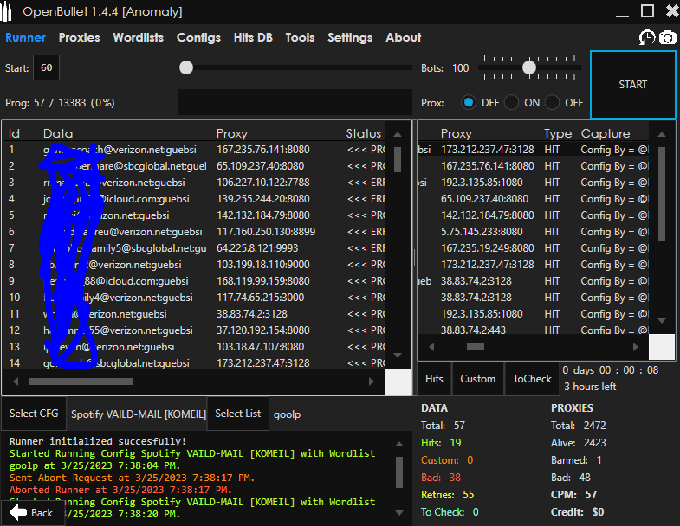
Task: Click the Select CFG button
Action: click(34, 414)
